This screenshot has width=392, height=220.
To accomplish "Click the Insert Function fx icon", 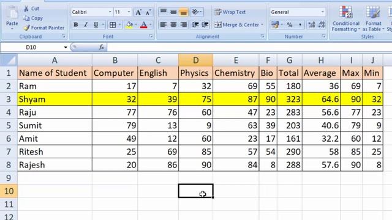I will tap(101, 47).
